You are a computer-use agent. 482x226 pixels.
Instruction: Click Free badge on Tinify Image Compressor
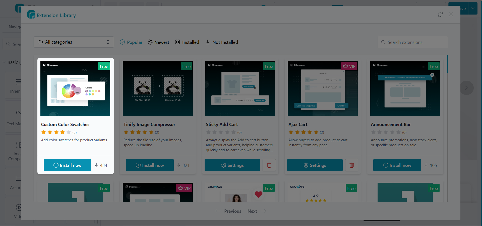point(187,66)
